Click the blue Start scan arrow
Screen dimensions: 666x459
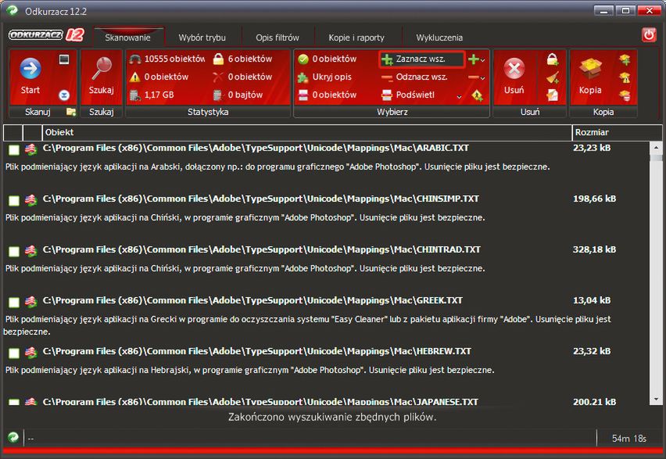coord(30,69)
